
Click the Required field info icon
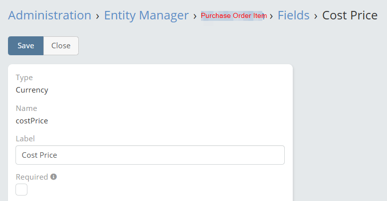click(53, 177)
